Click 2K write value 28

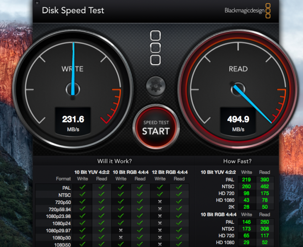pyautogui.click(x=246, y=207)
